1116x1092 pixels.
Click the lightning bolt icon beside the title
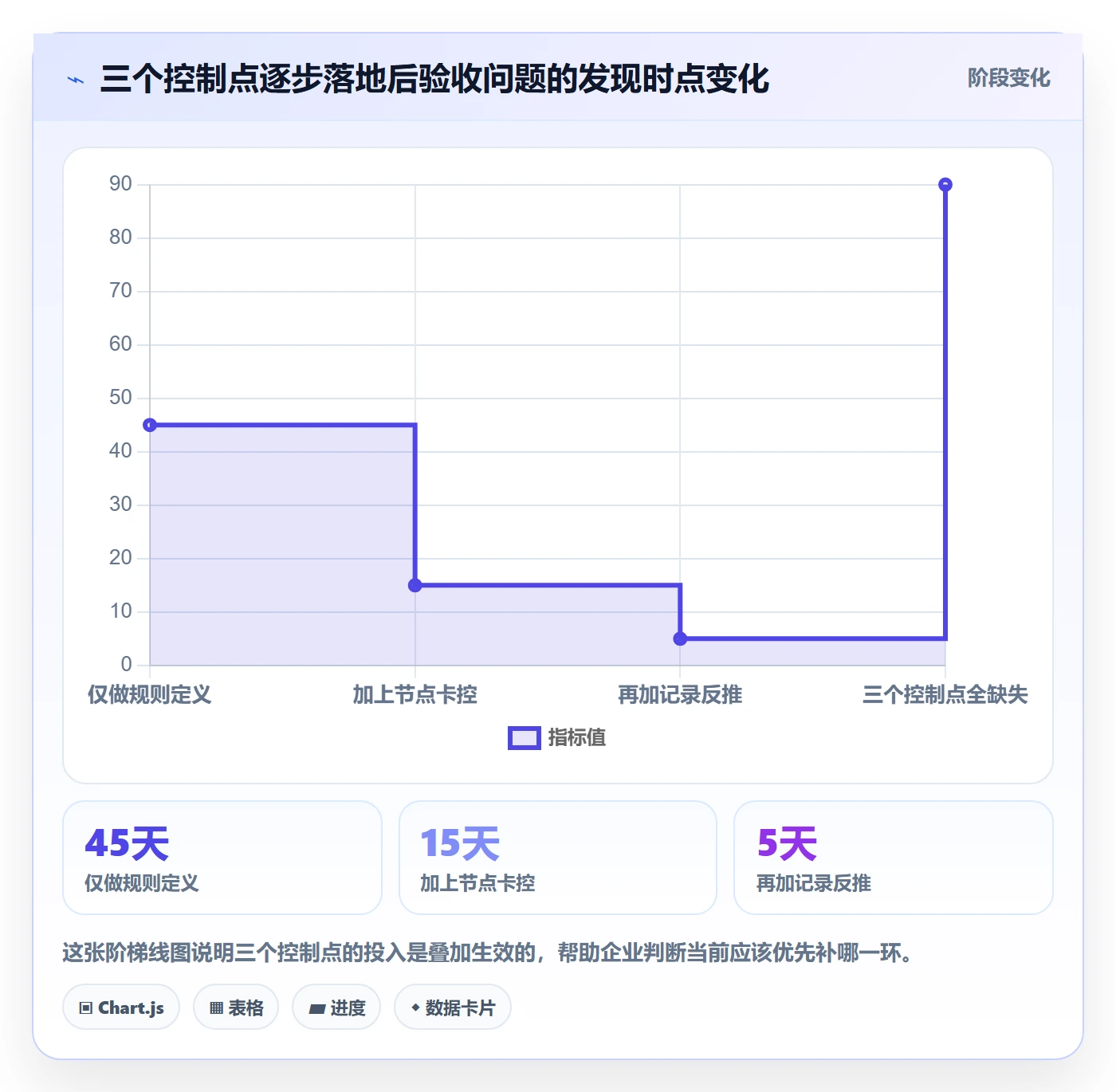tap(76, 80)
